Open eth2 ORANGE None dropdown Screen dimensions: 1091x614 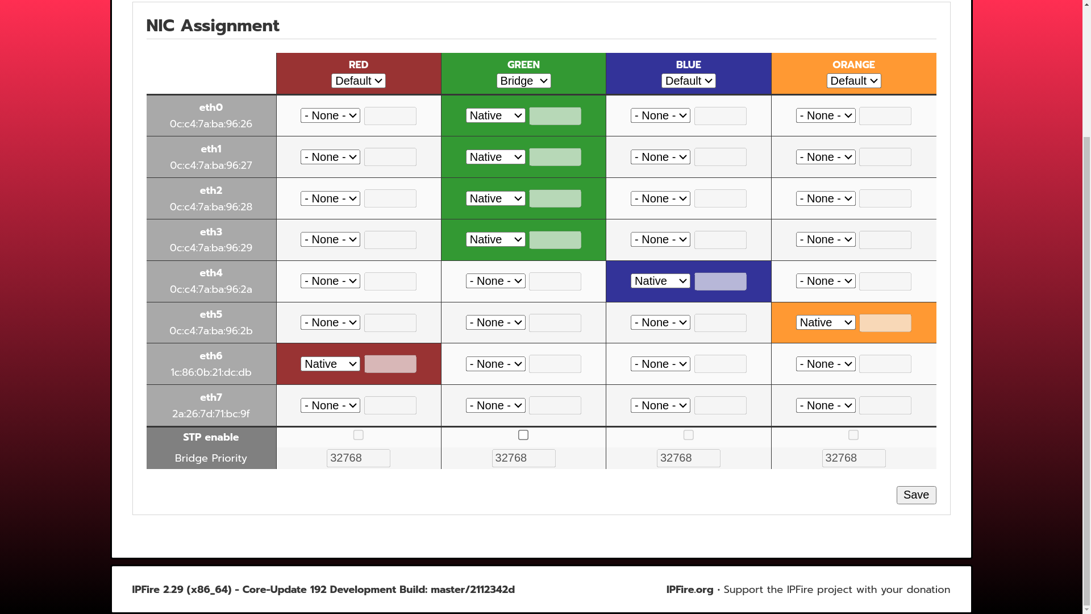(826, 198)
